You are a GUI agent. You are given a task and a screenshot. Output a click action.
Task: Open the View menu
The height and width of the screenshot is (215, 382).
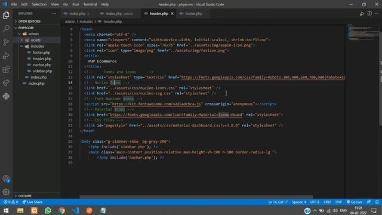click(55, 4)
